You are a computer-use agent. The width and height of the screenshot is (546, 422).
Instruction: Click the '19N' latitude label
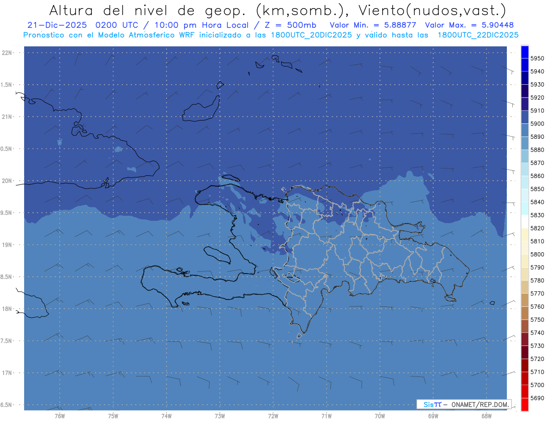coord(7,244)
